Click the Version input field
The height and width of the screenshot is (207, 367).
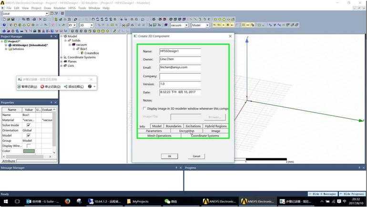coord(180,84)
